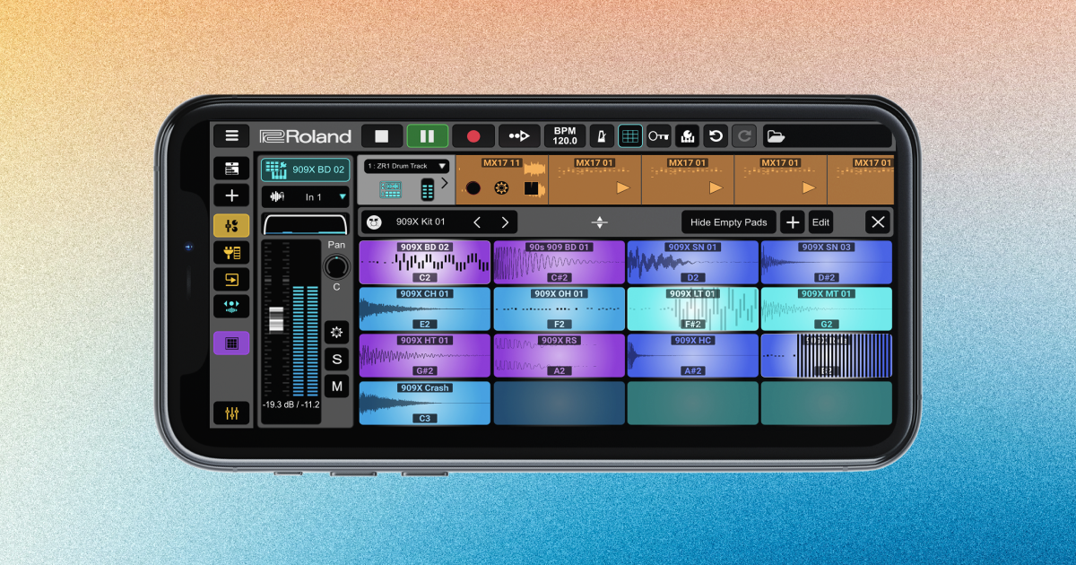Screen dimensions: 1076x565
Task: Start recording with the red record button
Action: [473, 136]
